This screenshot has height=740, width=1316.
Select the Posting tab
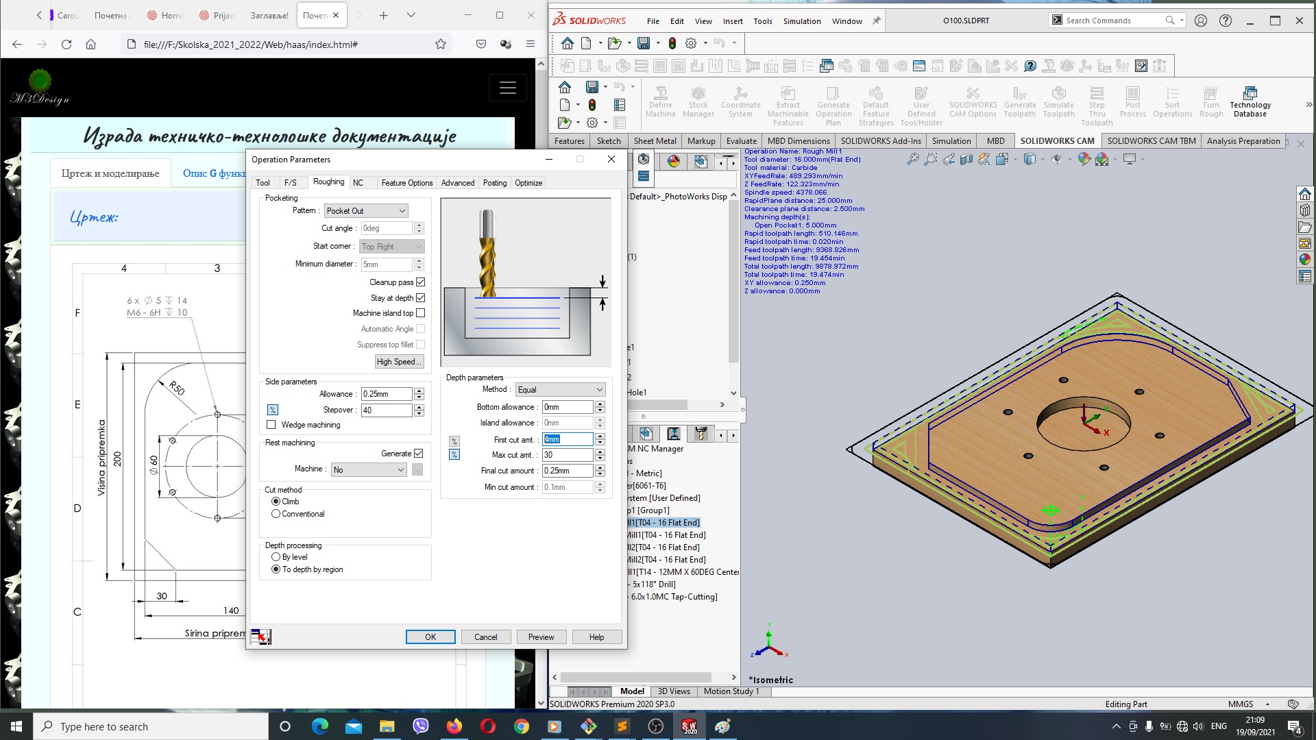(x=494, y=182)
